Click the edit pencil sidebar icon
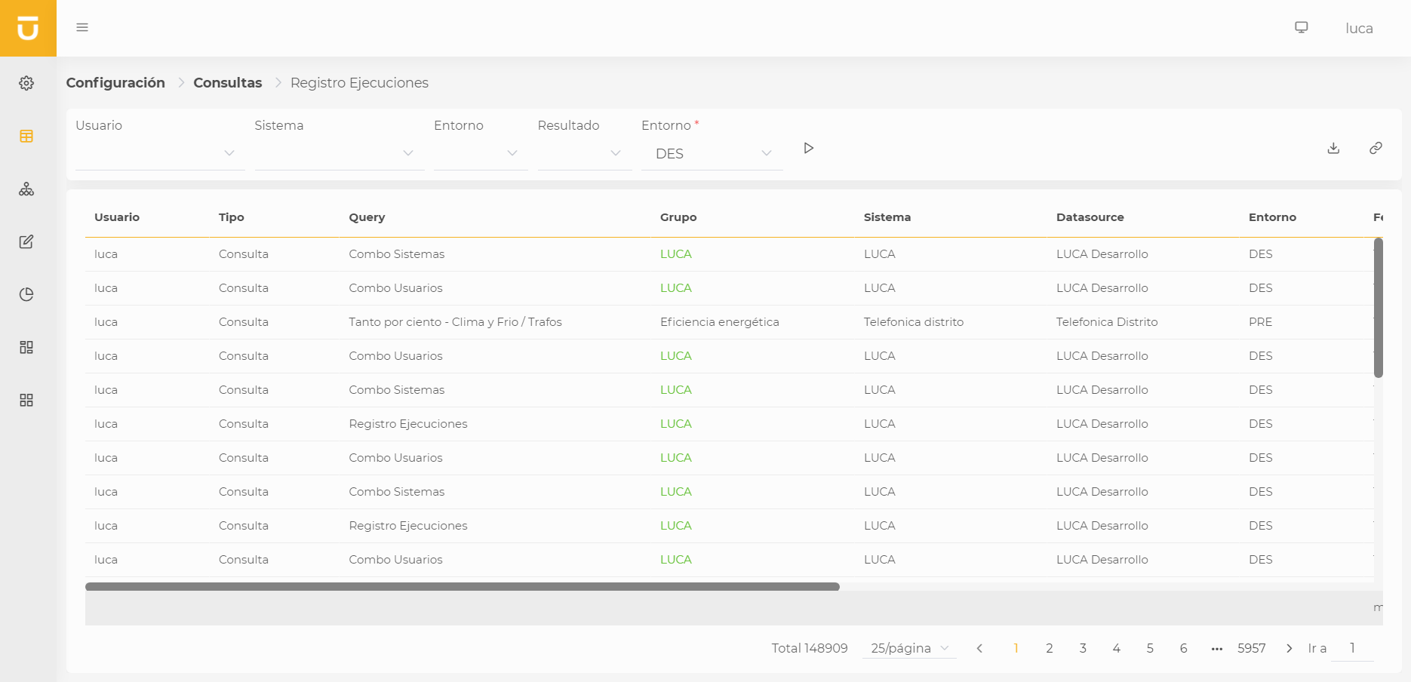The image size is (1411, 682). click(26, 241)
